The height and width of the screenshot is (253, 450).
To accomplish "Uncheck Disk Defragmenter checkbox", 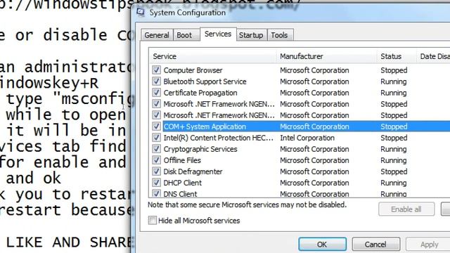I will 156,171.
